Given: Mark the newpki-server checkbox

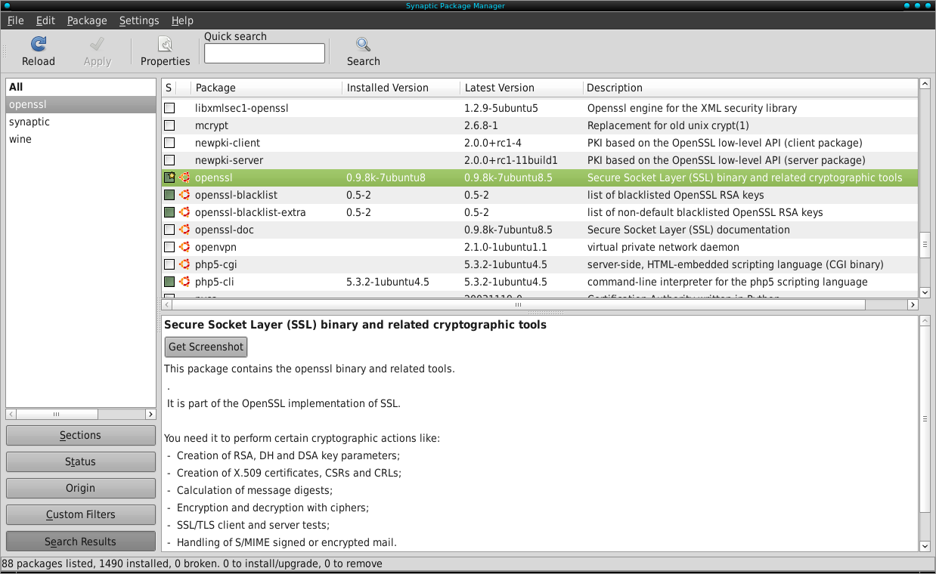Looking at the screenshot, I should pyautogui.click(x=169, y=160).
